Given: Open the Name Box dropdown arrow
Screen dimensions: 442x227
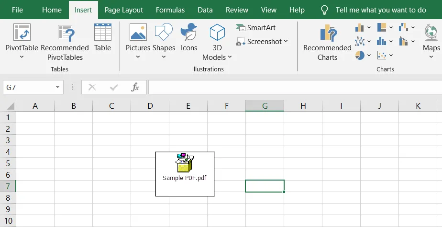Looking at the screenshot, I should 57,88.
